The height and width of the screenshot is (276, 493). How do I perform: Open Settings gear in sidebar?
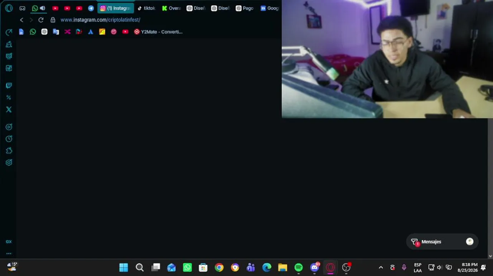[x=9, y=163]
